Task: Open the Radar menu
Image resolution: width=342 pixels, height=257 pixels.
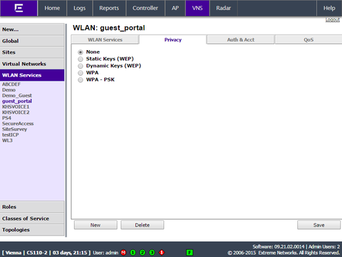Action: tap(223, 8)
